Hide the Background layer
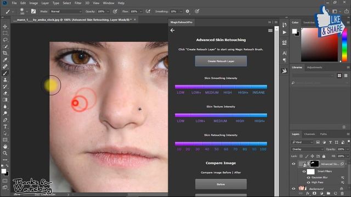This screenshot has height=197, width=351. (294, 189)
